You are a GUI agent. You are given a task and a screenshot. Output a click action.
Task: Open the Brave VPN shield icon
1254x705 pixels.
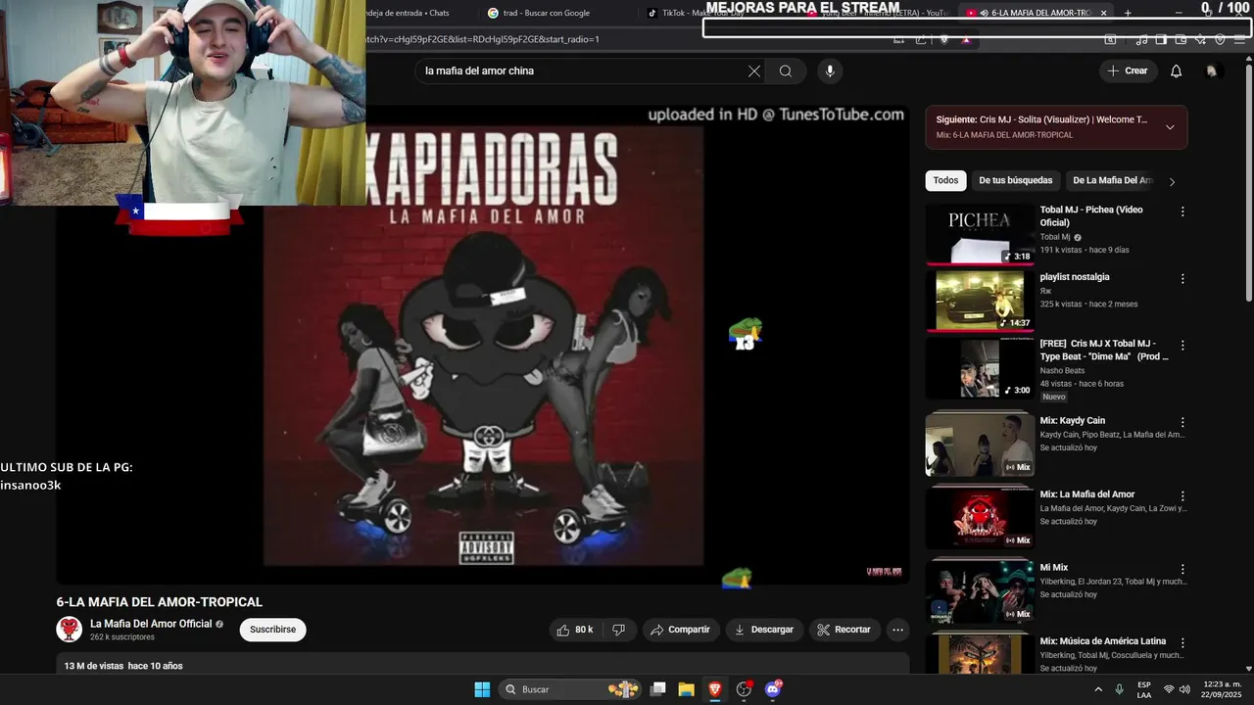tap(1220, 39)
